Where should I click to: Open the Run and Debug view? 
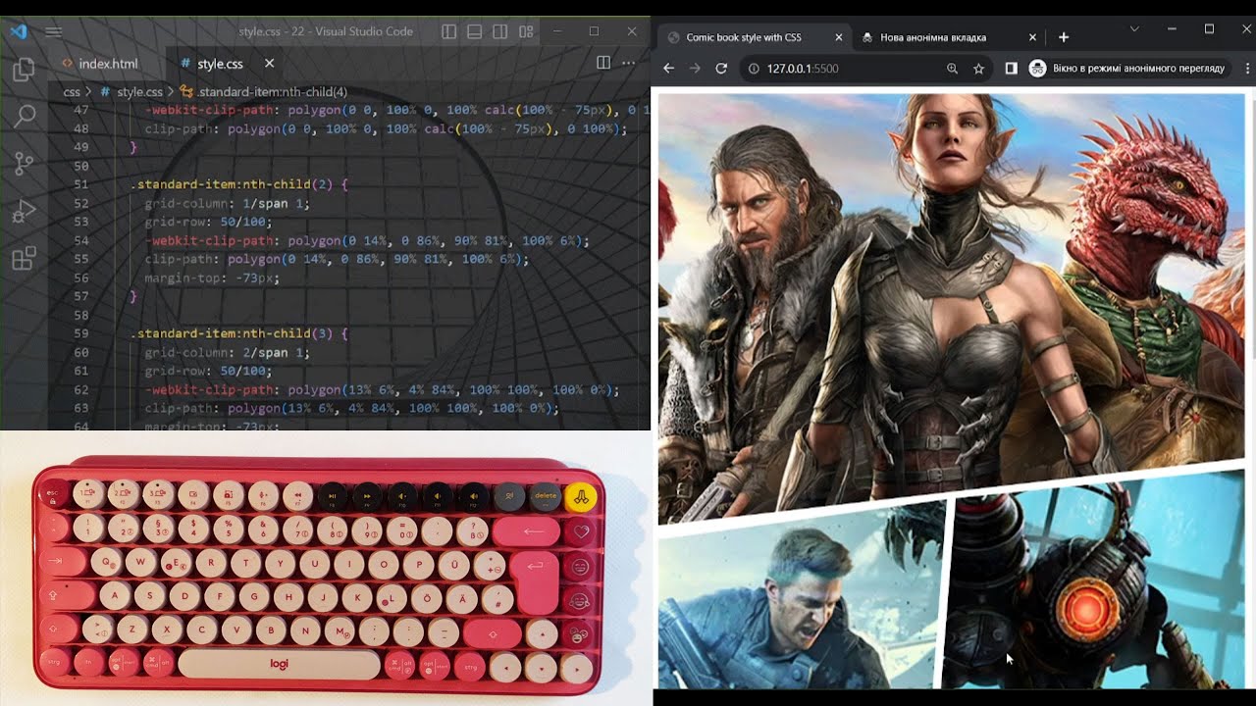coord(24,211)
